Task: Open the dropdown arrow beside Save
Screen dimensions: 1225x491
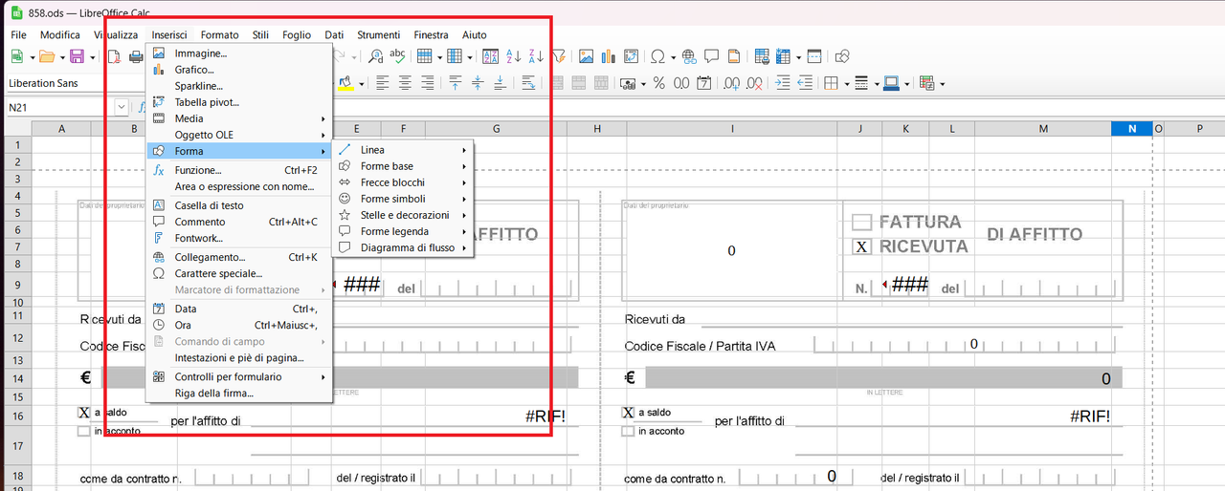Action: tap(91, 56)
